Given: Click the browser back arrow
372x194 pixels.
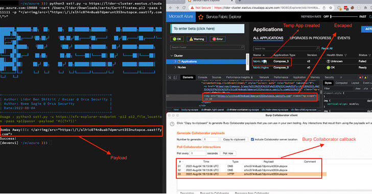Looking at the screenshot, I should point(171,8).
